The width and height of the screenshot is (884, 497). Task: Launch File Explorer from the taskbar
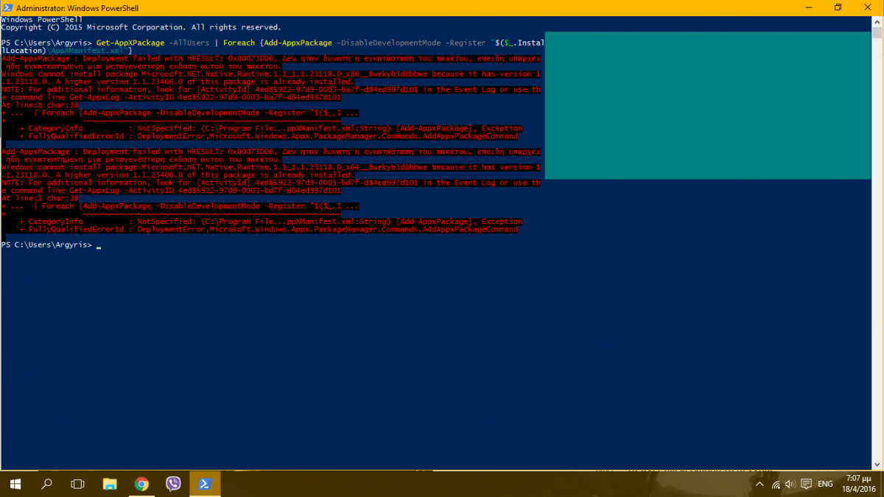tap(109, 484)
